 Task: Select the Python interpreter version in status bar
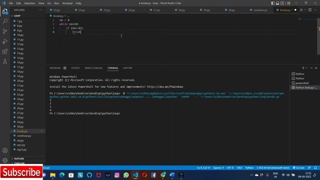(273, 168)
